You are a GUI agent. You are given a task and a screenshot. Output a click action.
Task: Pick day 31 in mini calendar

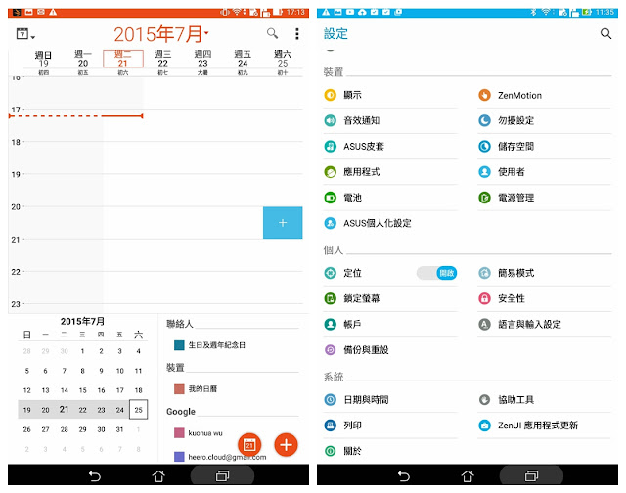pos(119,429)
